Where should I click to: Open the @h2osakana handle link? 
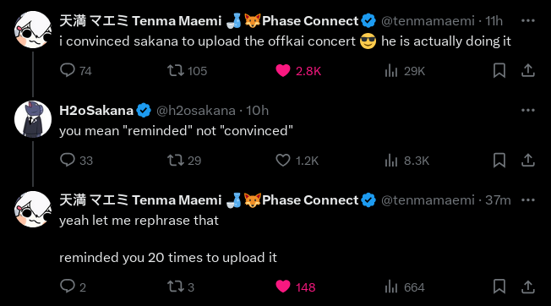pyautogui.click(x=196, y=111)
